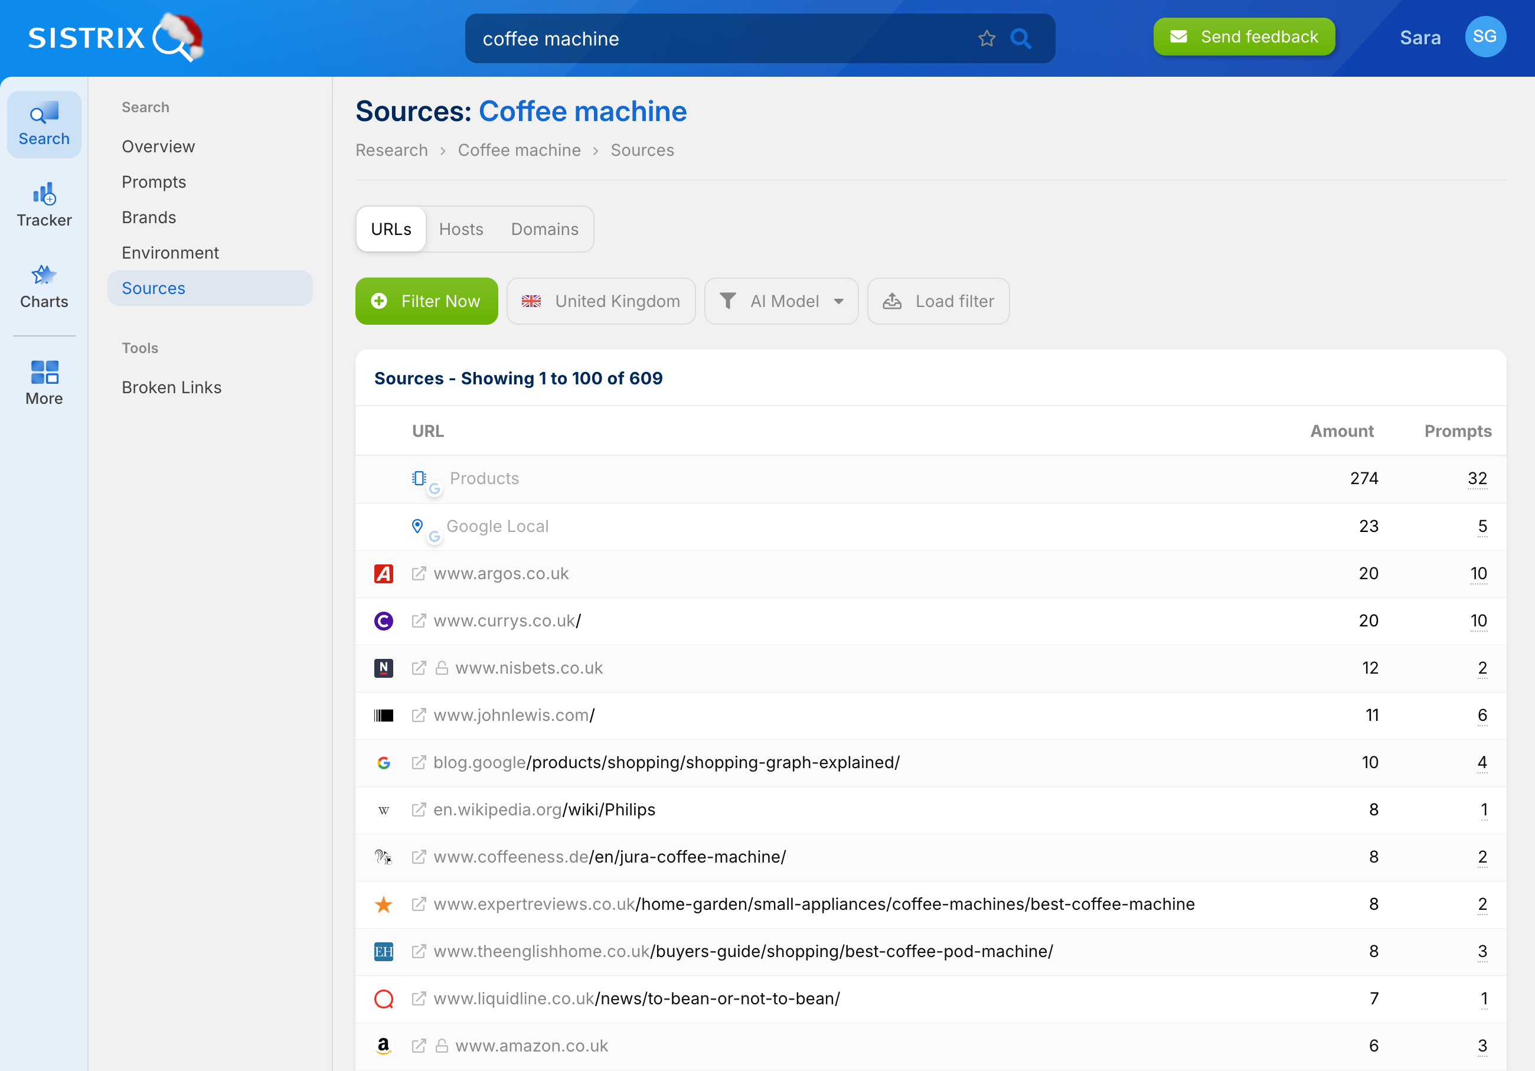Viewport: 1535px width, 1071px height.
Task: Select the Search section in the left sidebar
Action: 44,123
